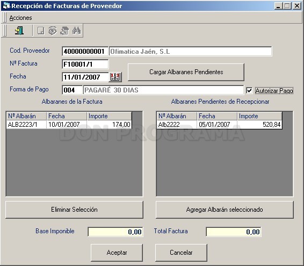Open the Acciones menu
This screenshot has width=304, height=266.
[x=20, y=18]
